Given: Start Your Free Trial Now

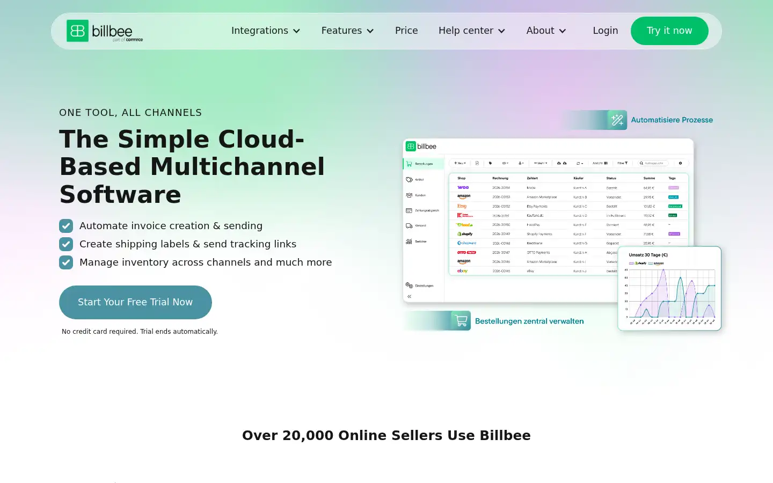Looking at the screenshot, I should click(135, 302).
